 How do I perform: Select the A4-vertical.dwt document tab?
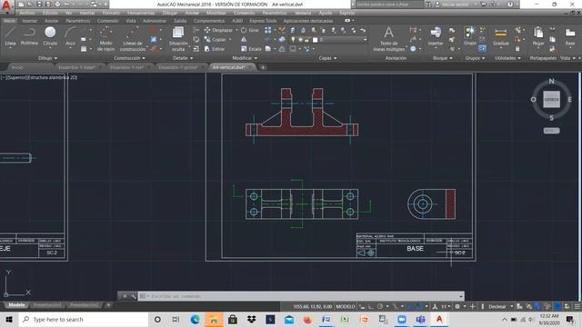232,67
